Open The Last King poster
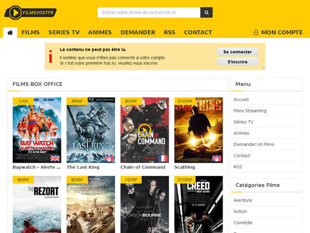 [91, 130]
